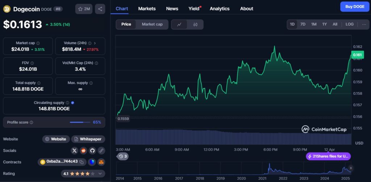Click the #8 rank badge
The image size is (371, 182).
pos(58,9)
